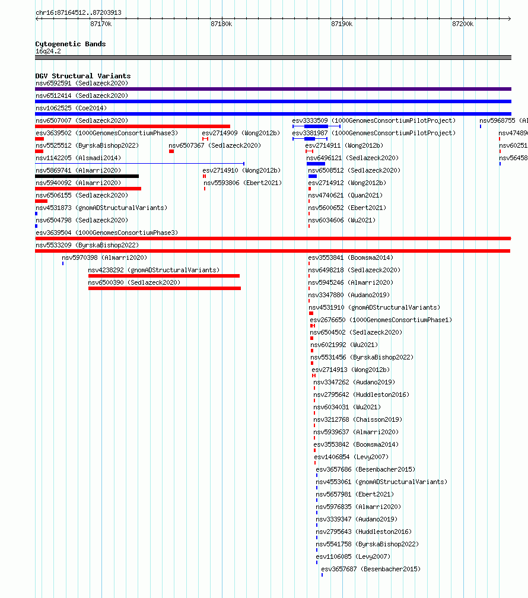Click nsv5531456 (ByrskaBishop2022) label
This screenshot has height=598, width=528.
click(x=362, y=357)
